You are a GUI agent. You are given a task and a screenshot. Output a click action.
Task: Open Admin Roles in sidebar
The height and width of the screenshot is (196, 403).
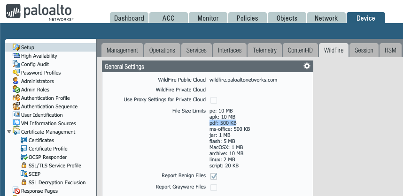tap(35, 90)
